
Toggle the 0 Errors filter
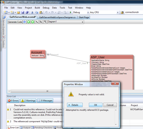click(13, 101)
